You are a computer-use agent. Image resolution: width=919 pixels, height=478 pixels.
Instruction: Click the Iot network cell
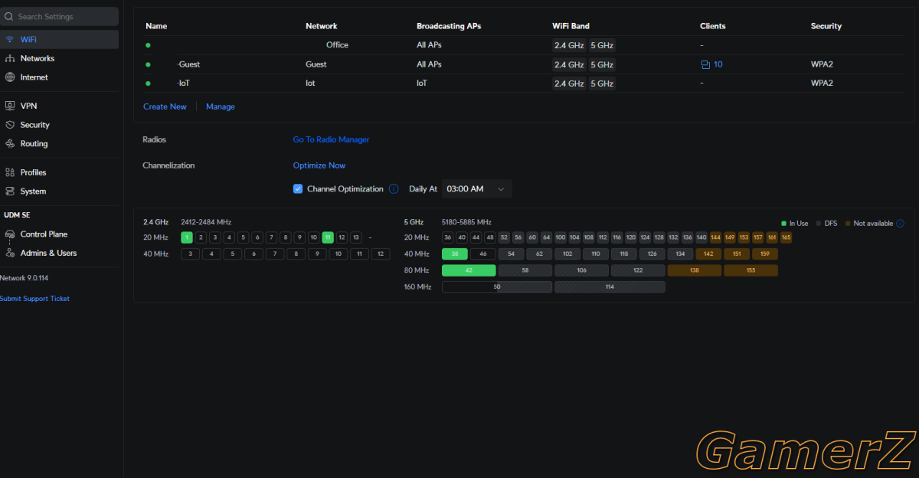[x=310, y=83]
